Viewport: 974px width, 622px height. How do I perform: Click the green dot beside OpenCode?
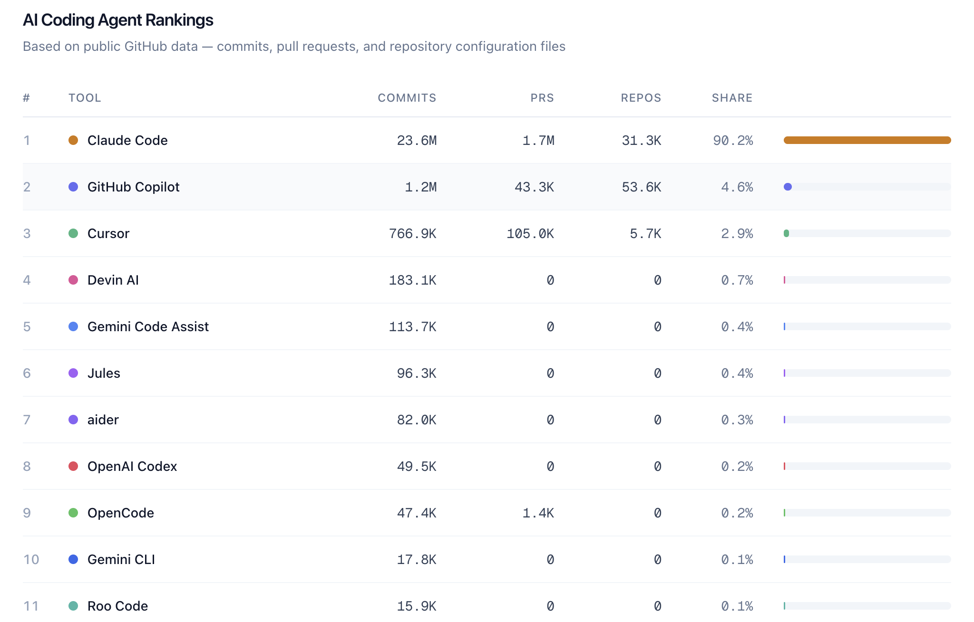click(x=73, y=513)
